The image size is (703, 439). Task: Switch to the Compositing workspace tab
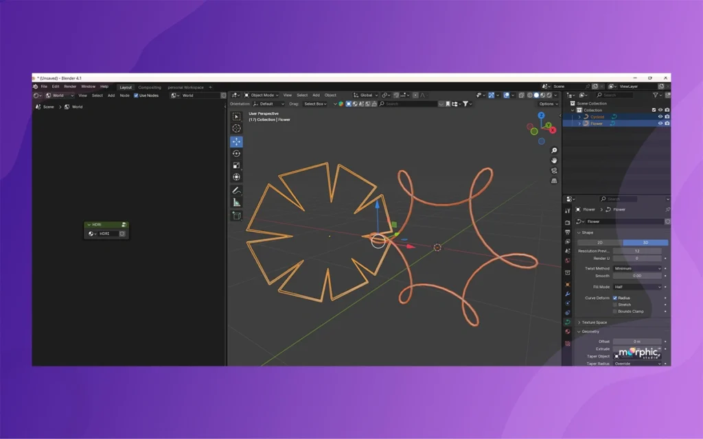pos(150,87)
